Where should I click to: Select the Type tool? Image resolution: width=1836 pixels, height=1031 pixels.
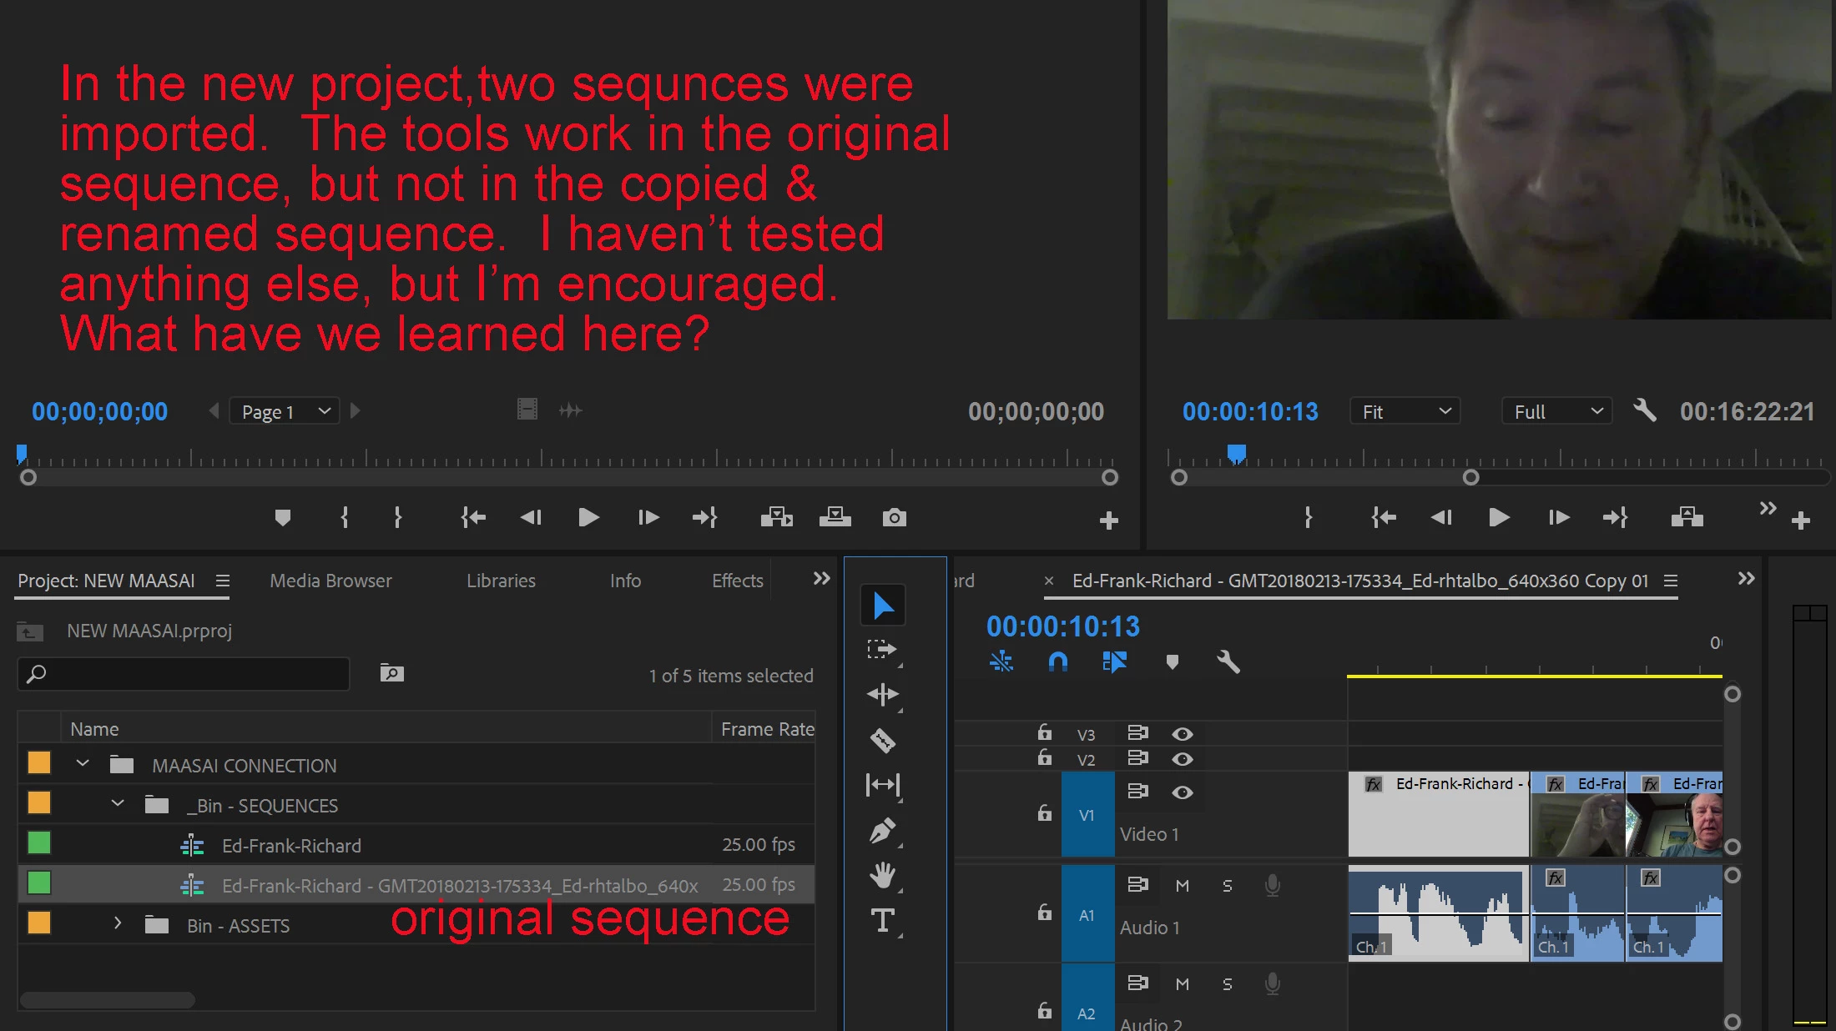pos(883,921)
